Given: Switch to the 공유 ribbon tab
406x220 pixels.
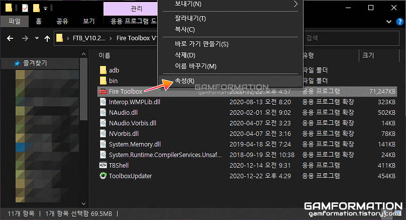Looking at the screenshot, I should [62, 21].
